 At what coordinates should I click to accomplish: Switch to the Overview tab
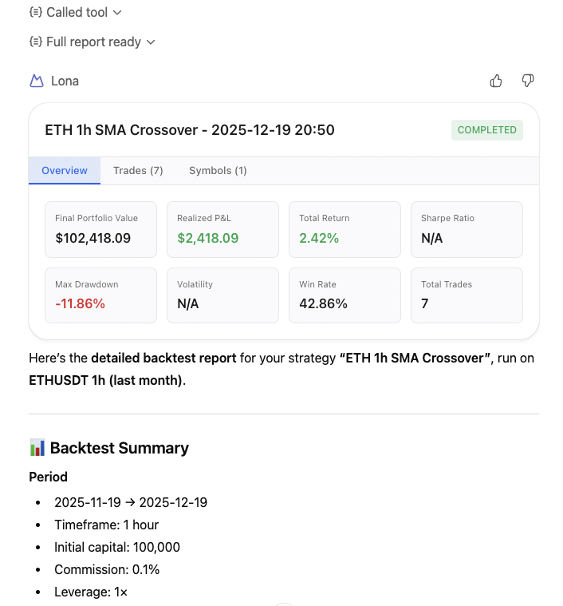65,171
